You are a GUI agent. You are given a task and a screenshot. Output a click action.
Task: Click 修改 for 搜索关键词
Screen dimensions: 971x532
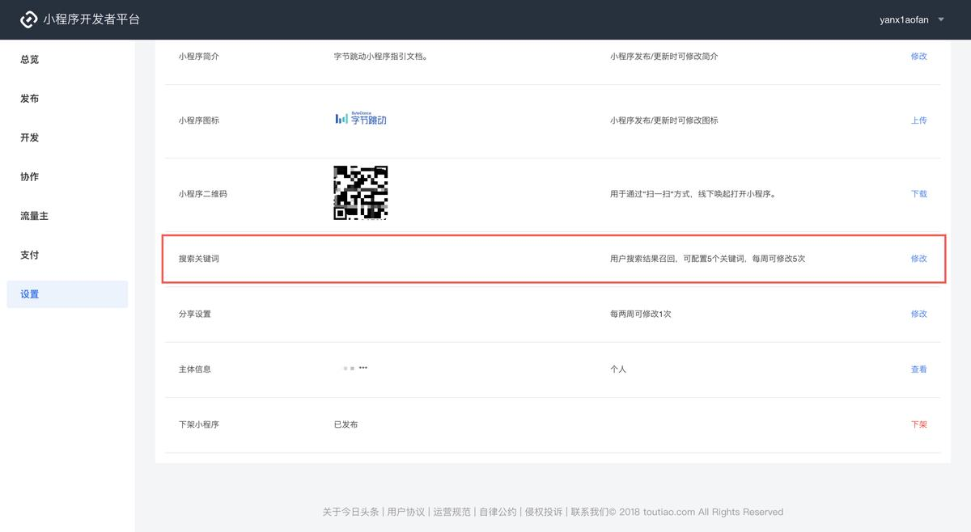[x=919, y=259]
